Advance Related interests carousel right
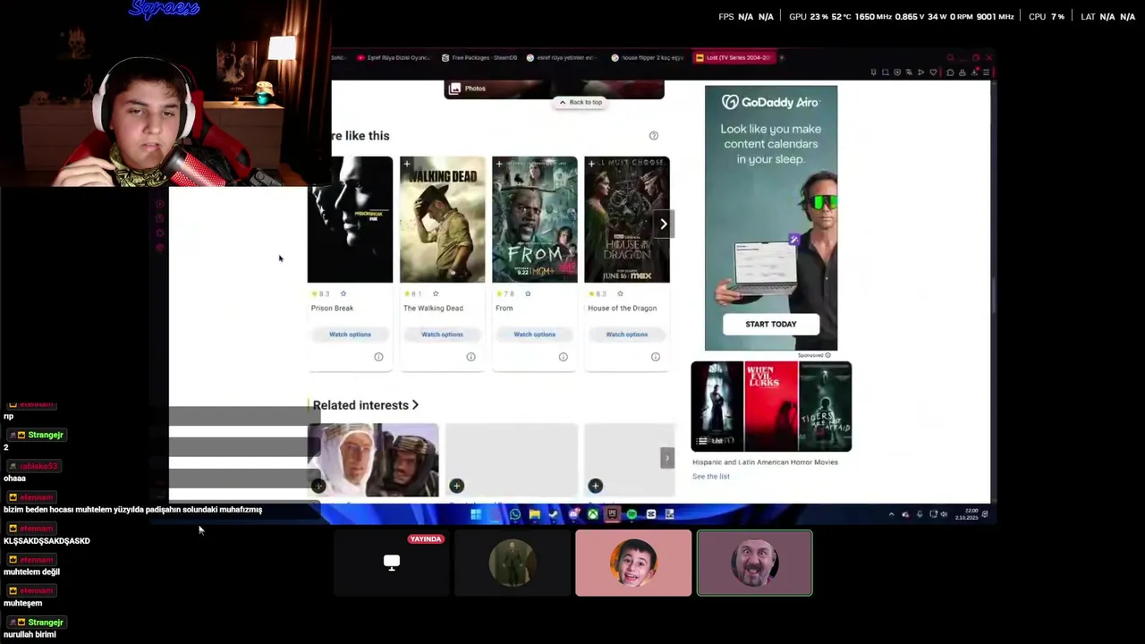Image resolution: width=1145 pixels, height=644 pixels. (x=666, y=458)
